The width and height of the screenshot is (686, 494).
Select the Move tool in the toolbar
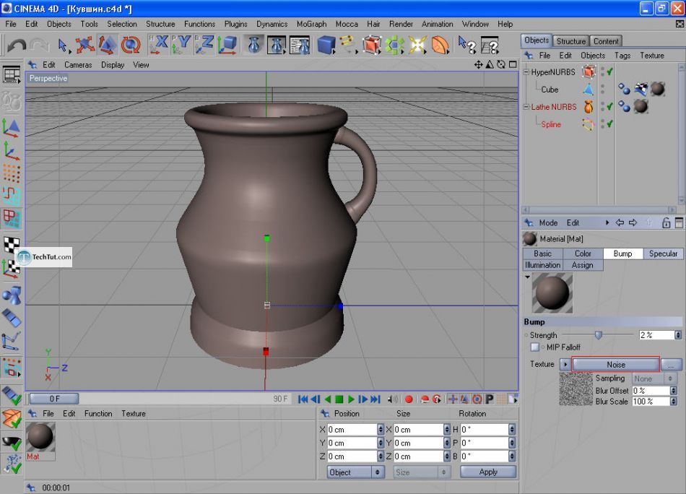click(x=85, y=45)
